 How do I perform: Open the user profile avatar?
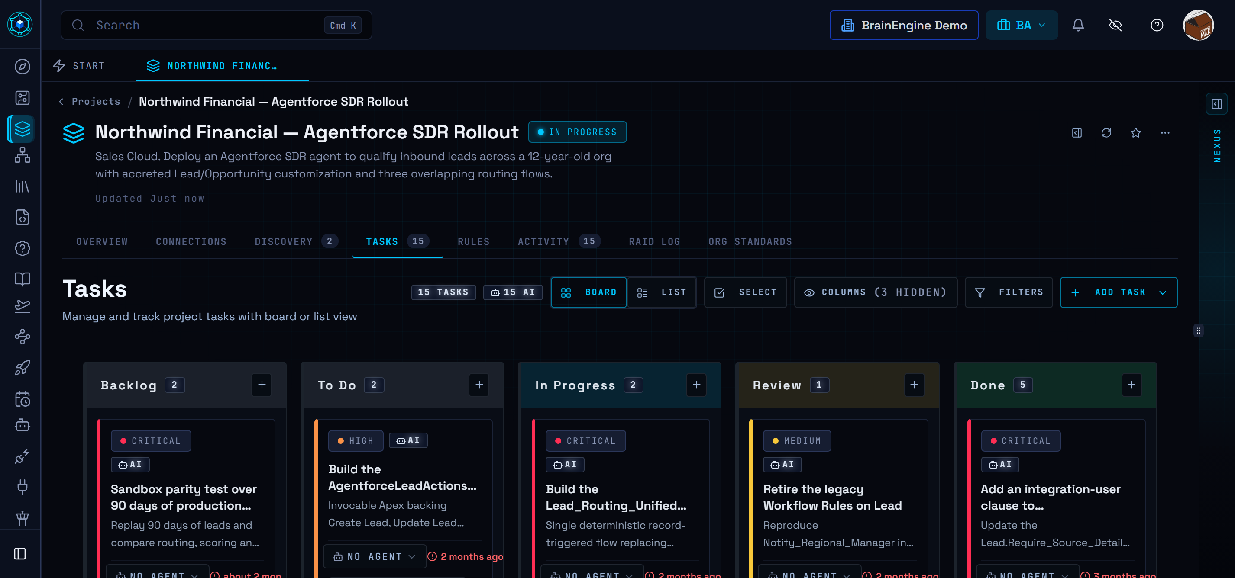click(x=1198, y=25)
